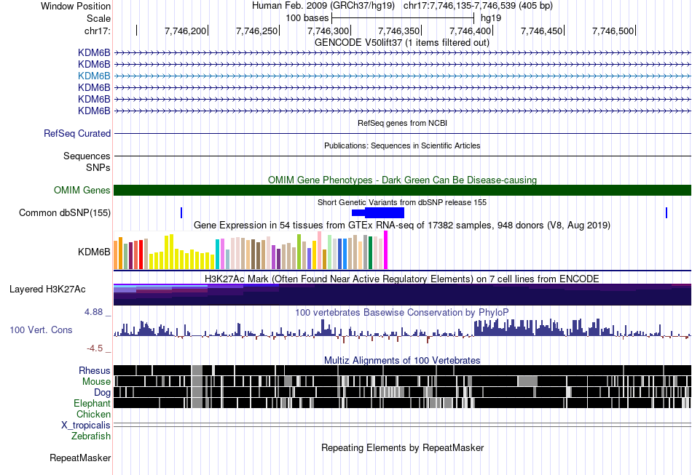
Task: Click the first orange GTEx expression bar
Action: 116,255
